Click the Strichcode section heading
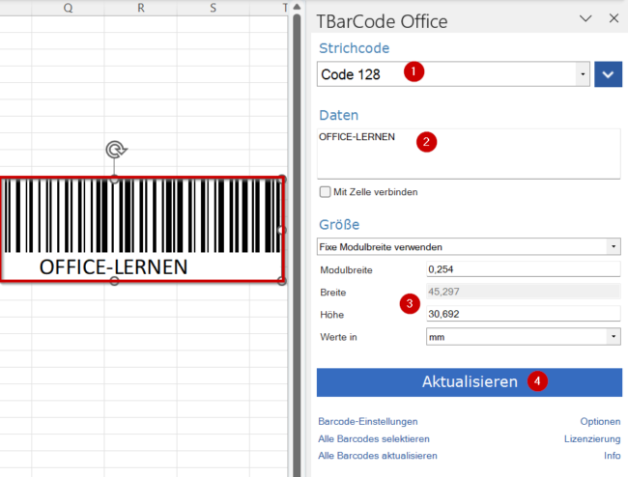This screenshot has width=628, height=477. coord(354,48)
